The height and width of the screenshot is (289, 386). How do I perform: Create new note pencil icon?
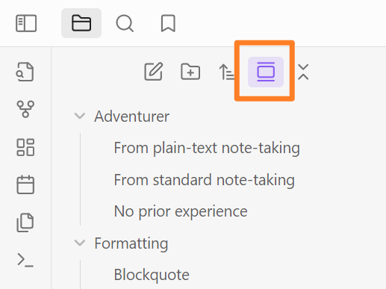click(x=154, y=72)
